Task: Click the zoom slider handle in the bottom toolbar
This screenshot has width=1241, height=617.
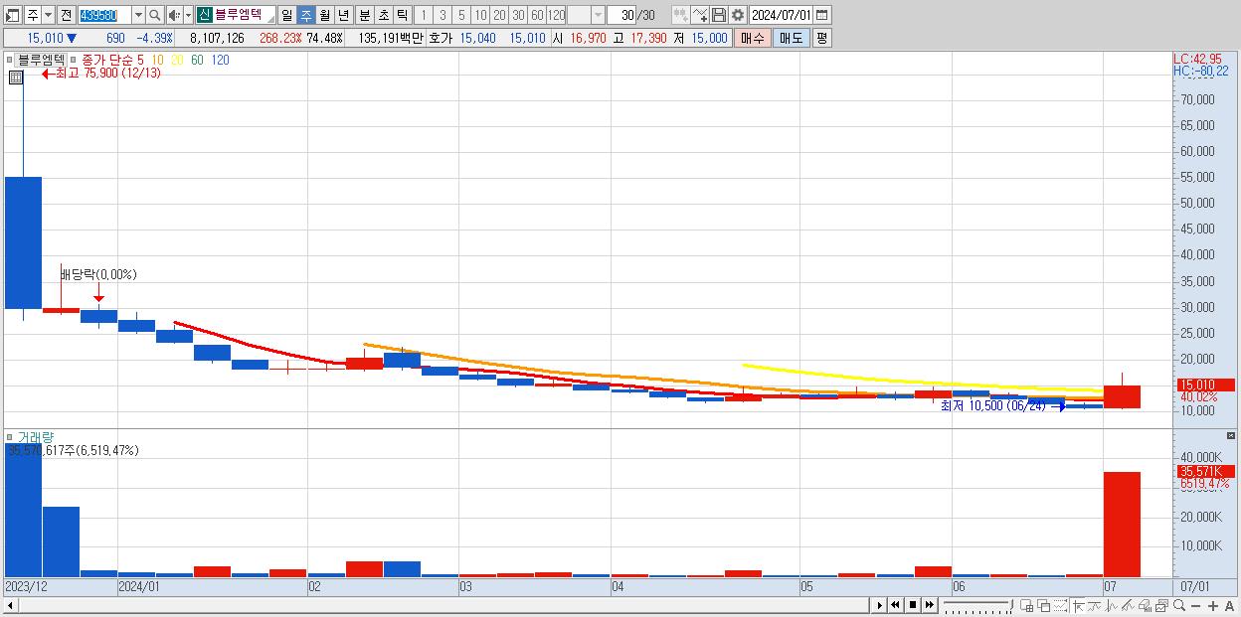Action: pyautogui.click(x=1011, y=604)
